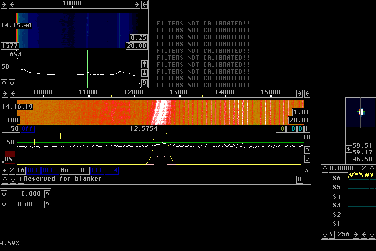The height and width of the screenshot is (251, 376).
Task: Click the 0.25 box on the upper waterfall
Action: click(x=139, y=38)
